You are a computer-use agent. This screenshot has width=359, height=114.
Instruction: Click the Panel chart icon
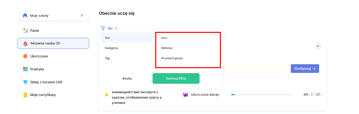pos(25,30)
